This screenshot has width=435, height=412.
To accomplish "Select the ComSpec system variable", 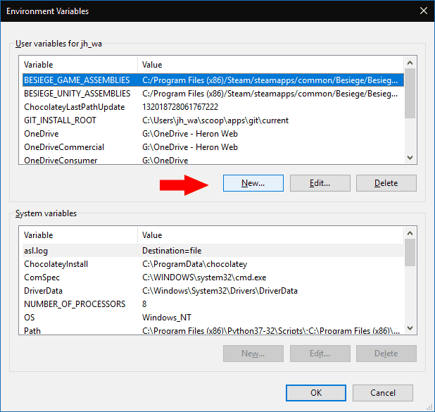I will [x=213, y=277].
